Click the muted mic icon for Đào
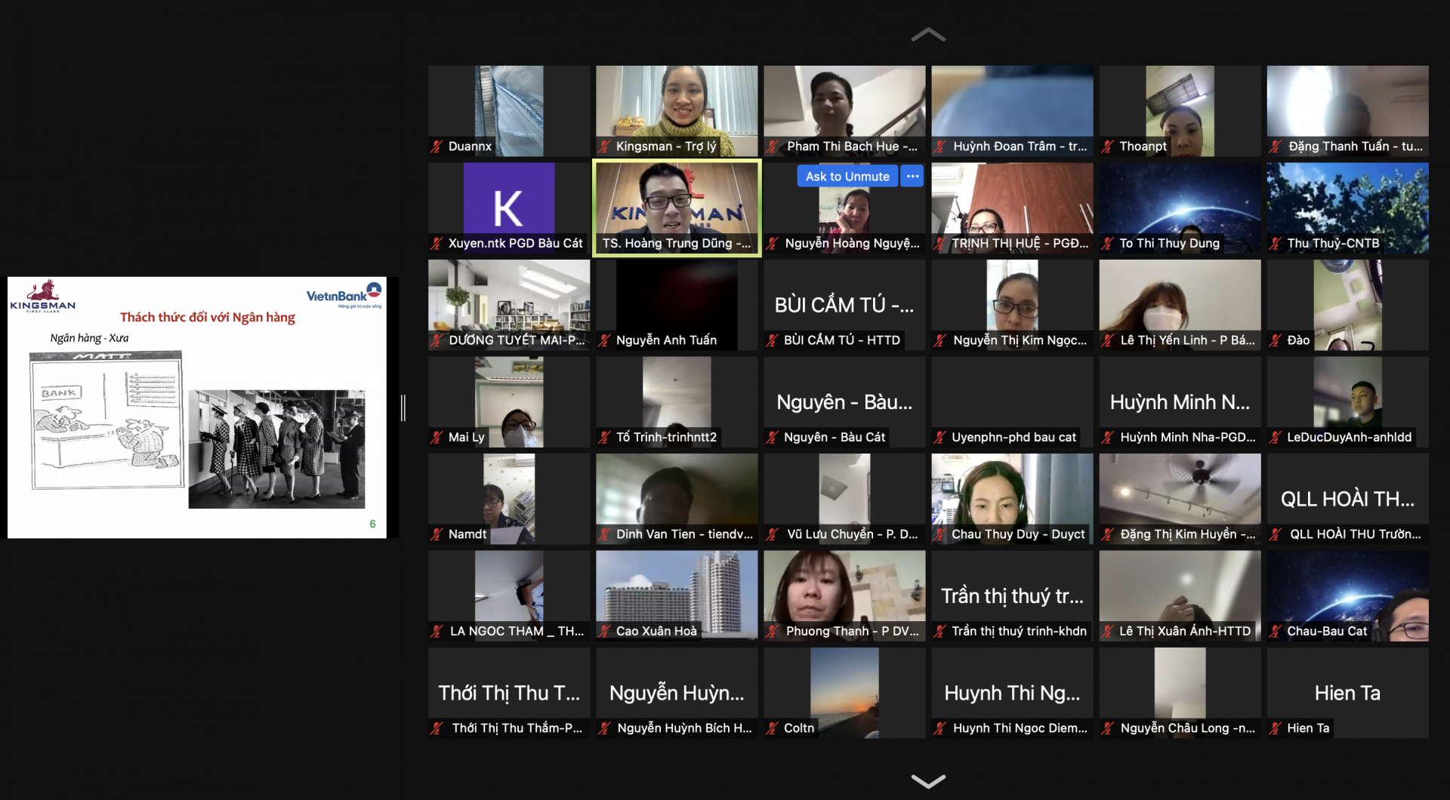This screenshot has height=800, width=1450. (1275, 340)
